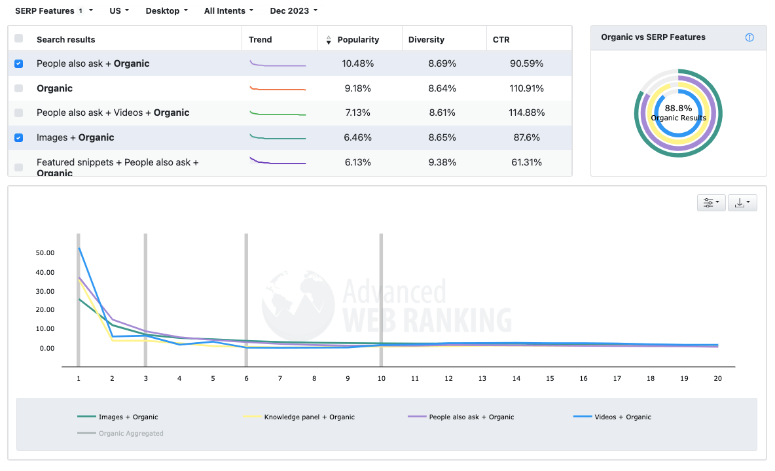Open the chart settings sliders button

pyautogui.click(x=711, y=203)
